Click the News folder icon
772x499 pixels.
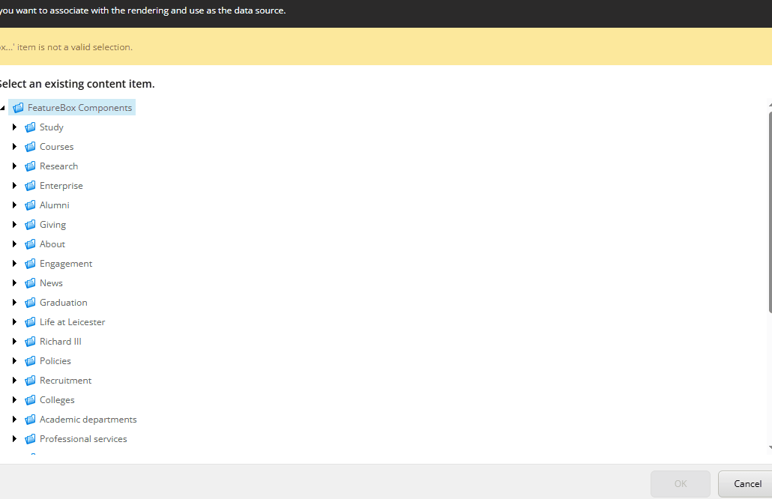click(x=30, y=282)
